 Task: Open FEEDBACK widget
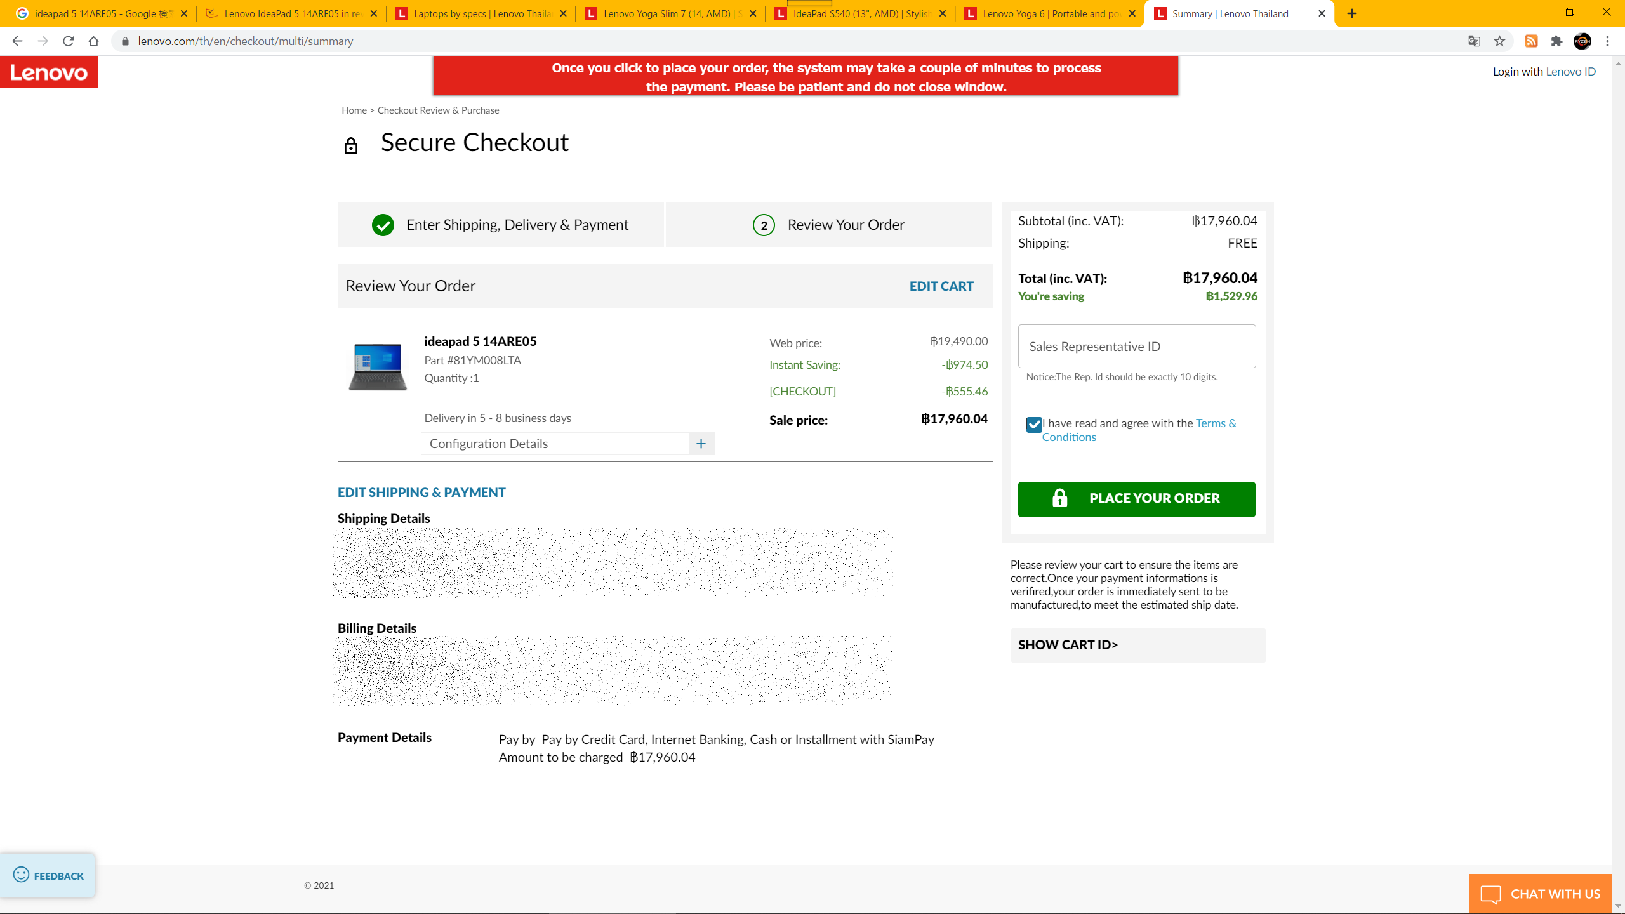pyautogui.click(x=48, y=875)
